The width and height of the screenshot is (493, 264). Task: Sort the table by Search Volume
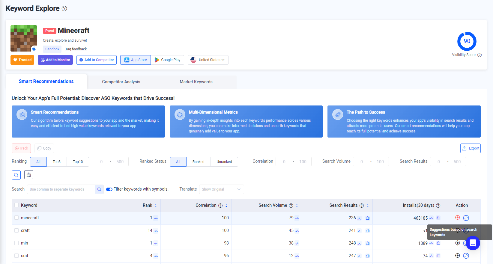[297, 206]
